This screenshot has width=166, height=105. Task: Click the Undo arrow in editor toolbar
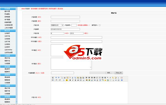pos(56,78)
